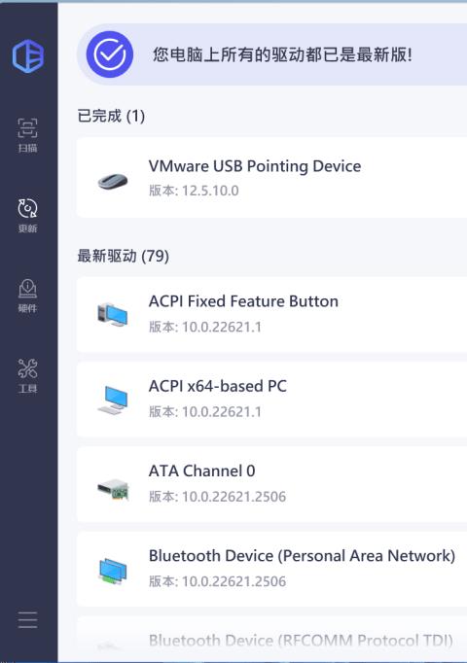The width and height of the screenshot is (467, 663).
Task: Select the ACPI x64-based PC driver row
Action: click(x=271, y=400)
